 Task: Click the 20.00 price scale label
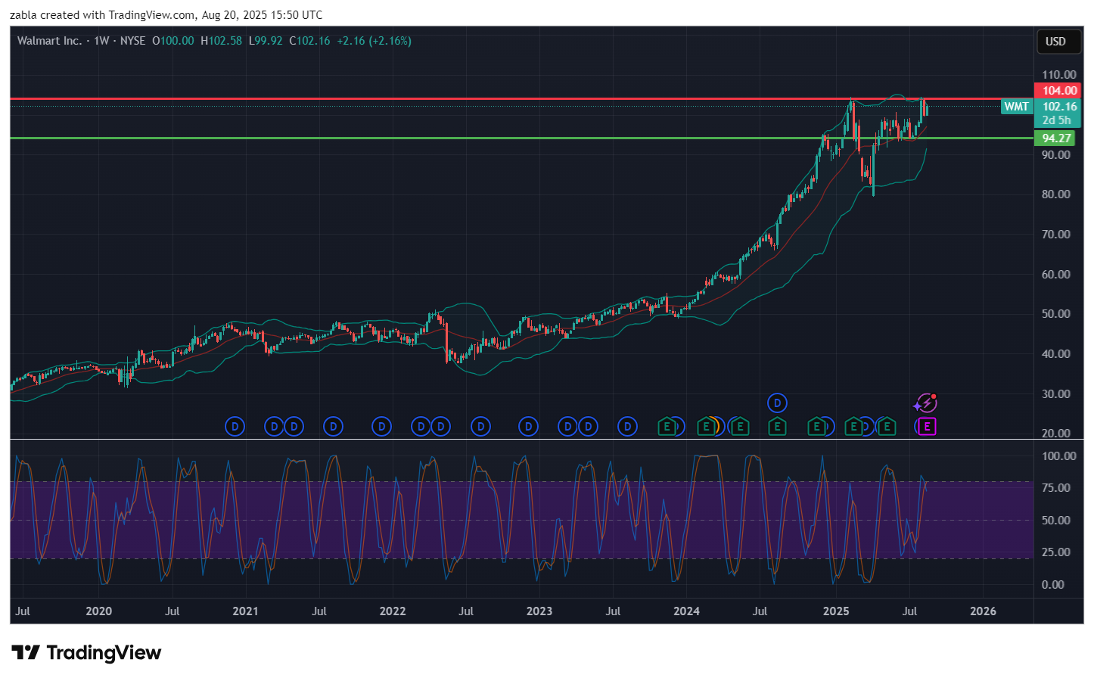coord(1056,434)
